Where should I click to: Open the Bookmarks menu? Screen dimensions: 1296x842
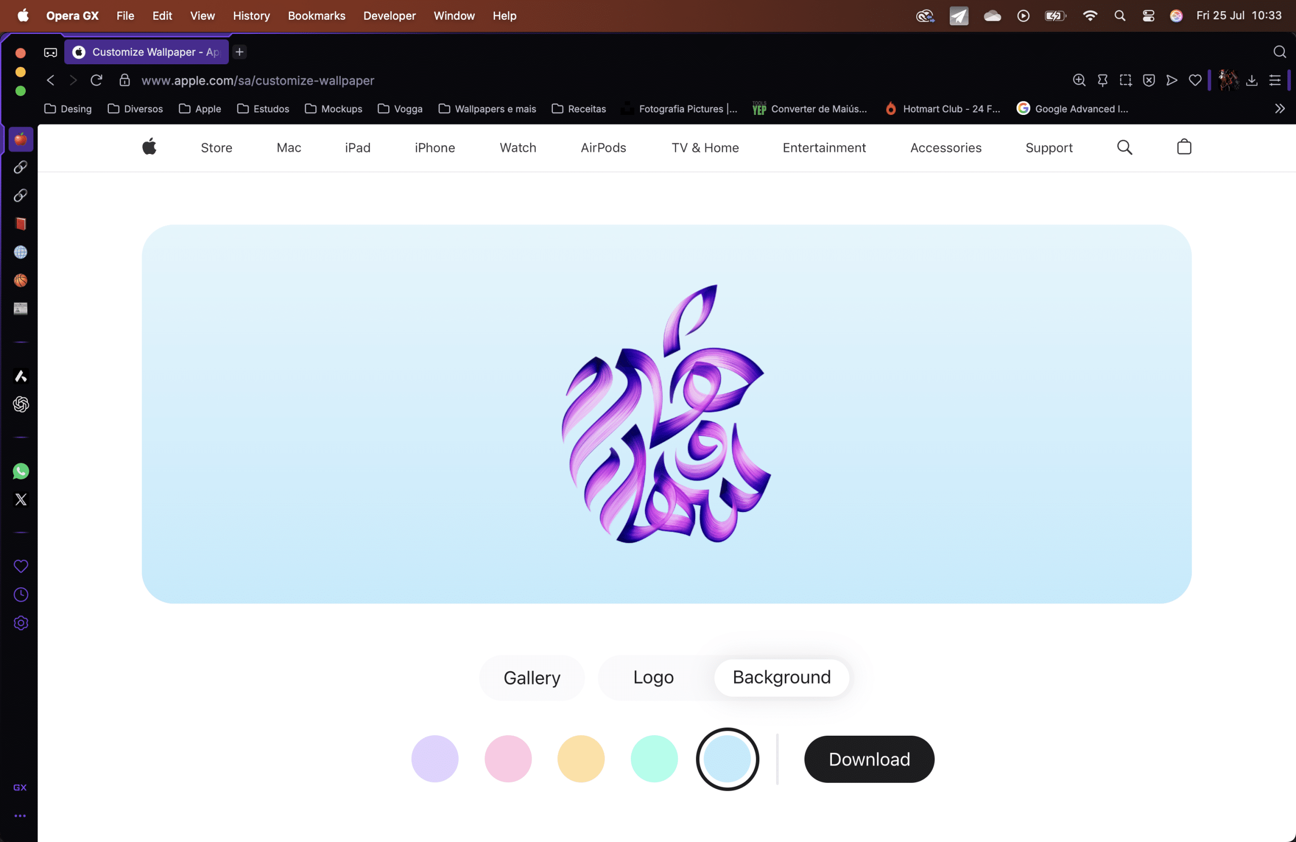tap(316, 16)
